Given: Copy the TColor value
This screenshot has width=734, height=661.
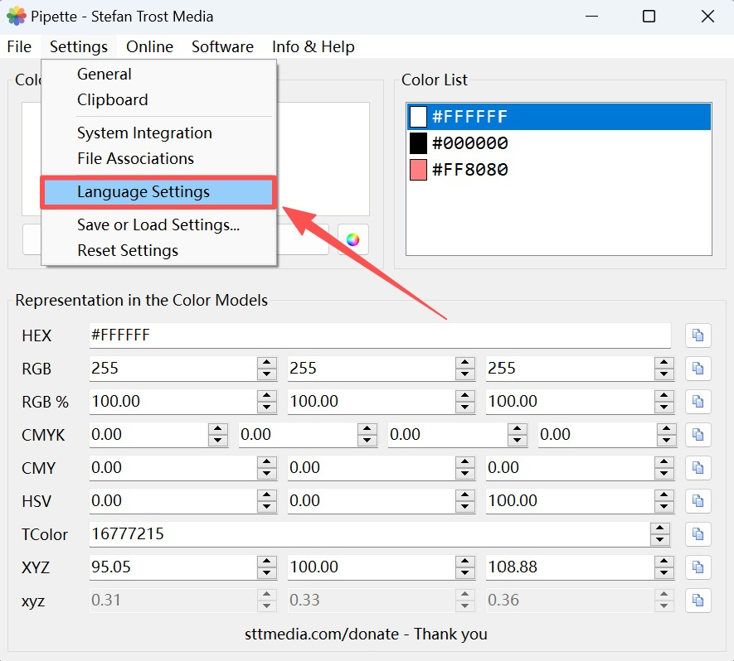Looking at the screenshot, I should pyautogui.click(x=698, y=534).
